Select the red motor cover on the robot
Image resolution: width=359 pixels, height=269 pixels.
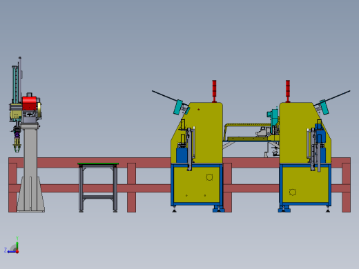(x=29, y=103)
